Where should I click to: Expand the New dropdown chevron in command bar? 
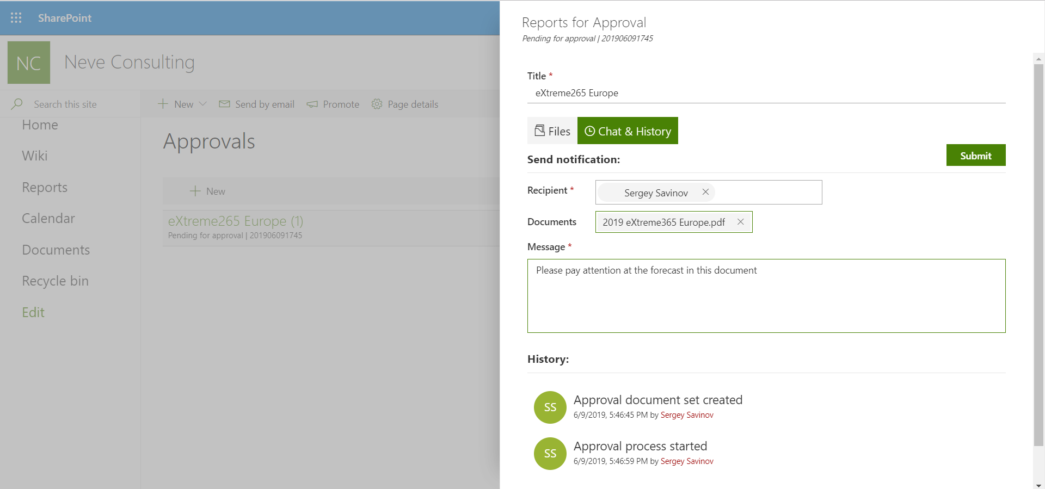[203, 103]
